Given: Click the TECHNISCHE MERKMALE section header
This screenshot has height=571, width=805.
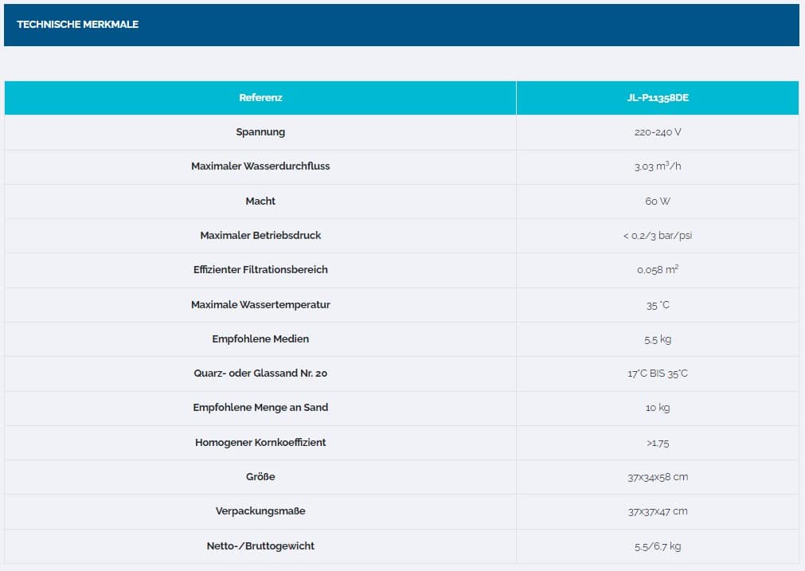Looking at the screenshot, I should coord(78,25).
